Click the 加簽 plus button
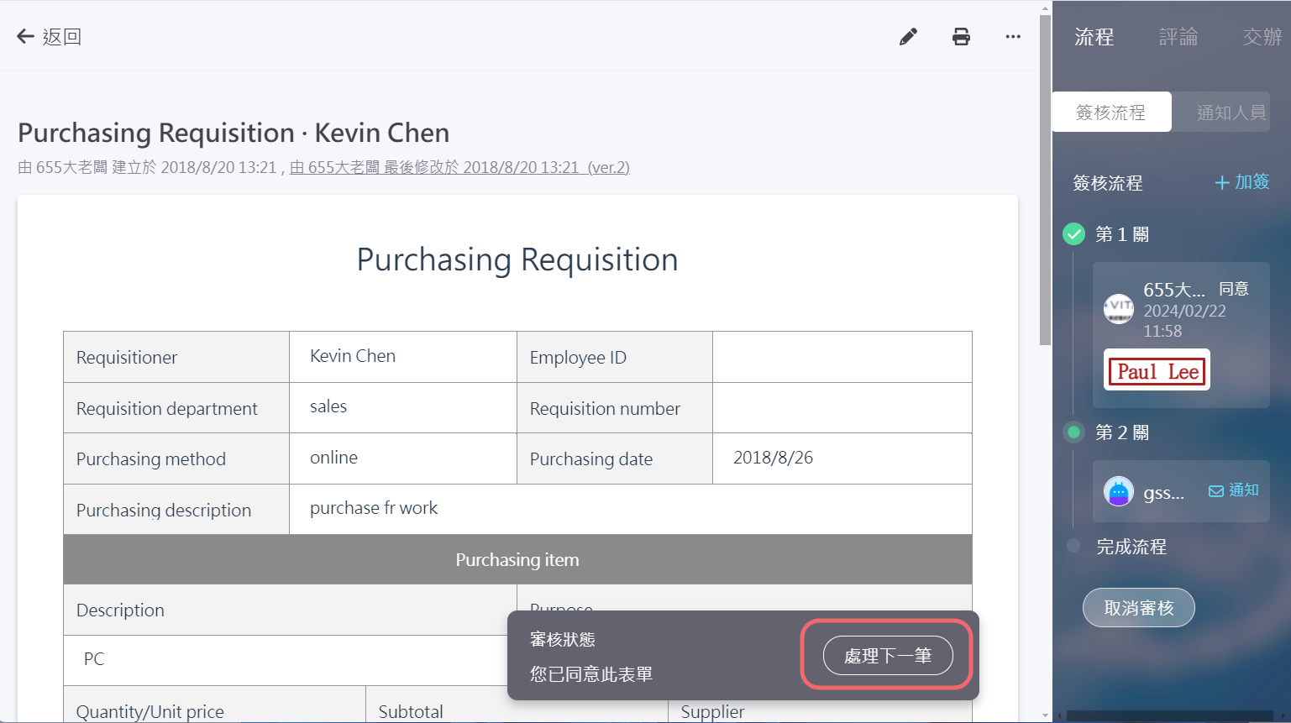 click(1241, 182)
